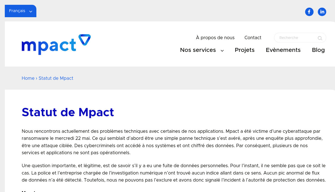The width and height of the screenshot is (335, 192).
Task: Go to Home in the breadcrumb
Action: 28,78
